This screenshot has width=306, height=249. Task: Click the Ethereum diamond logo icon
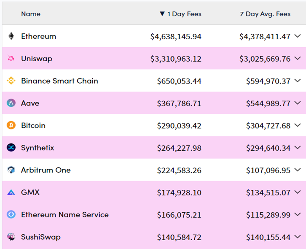(11, 36)
